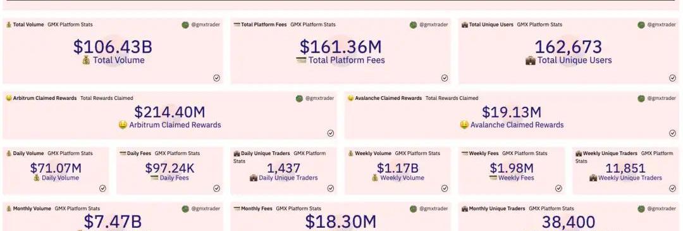The height and width of the screenshot is (231, 683).
Task: Click the checkmark on Avalanche Claimed Rewards card
Action: (x=672, y=134)
